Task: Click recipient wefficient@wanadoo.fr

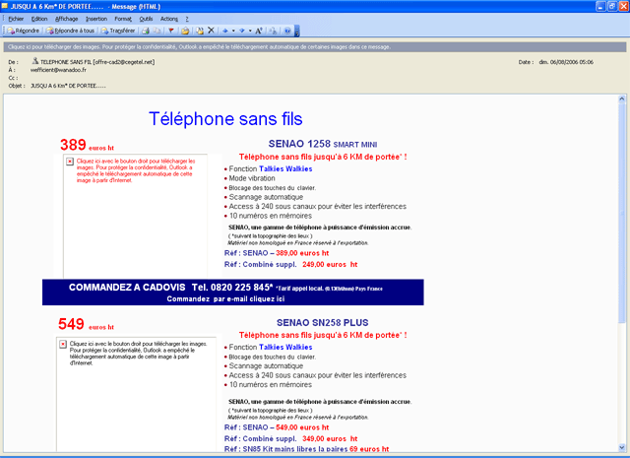Action: [58, 70]
